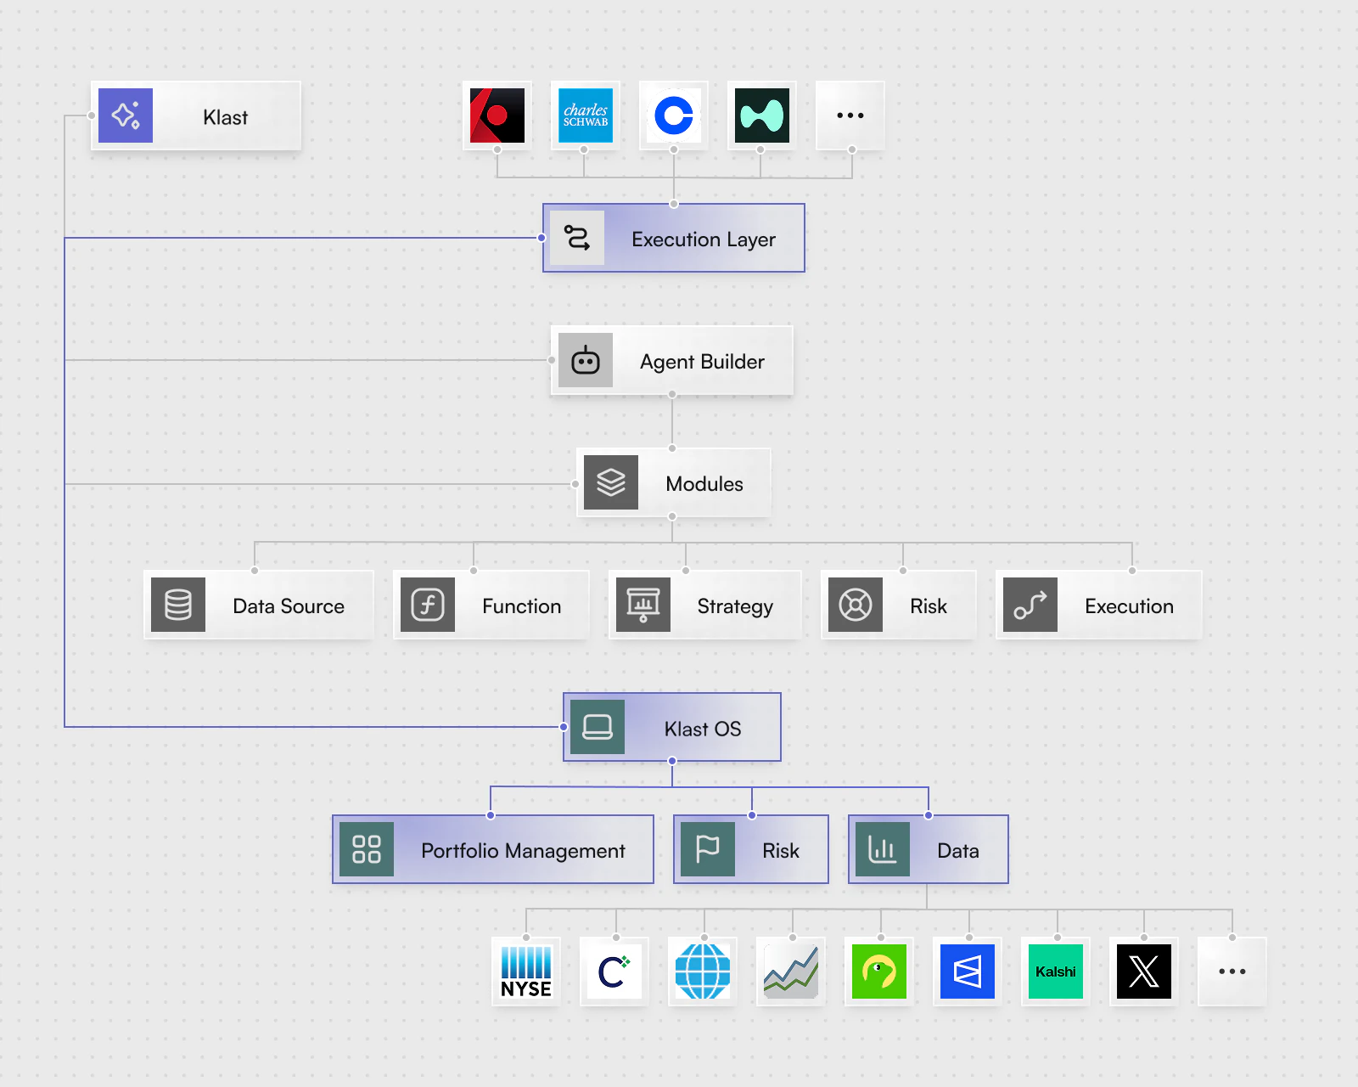This screenshot has width=1358, height=1087.
Task: Select the NYSE data source tile
Action: coord(526,972)
